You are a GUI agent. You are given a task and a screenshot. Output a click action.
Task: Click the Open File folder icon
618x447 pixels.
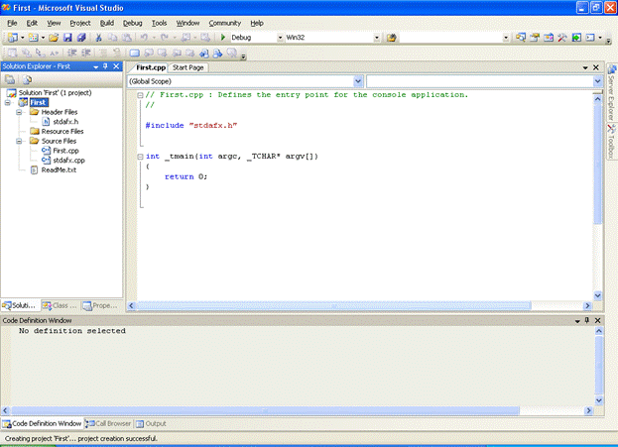click(54, 38)
